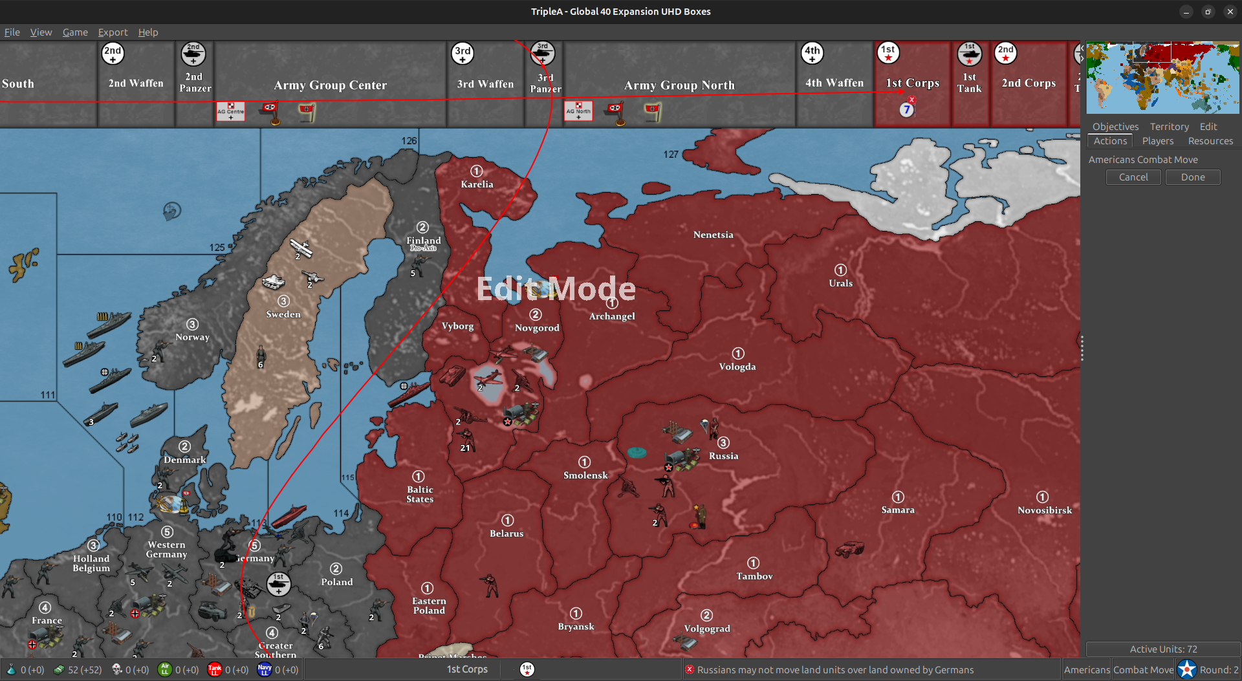Click the blue Navy LL status bar icon

click(x=264, y=670)
